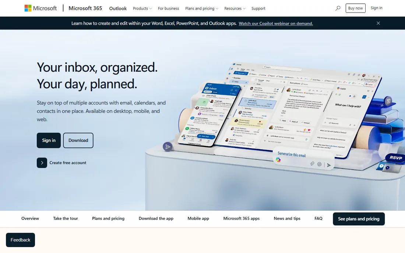This screenshot has height=253, width=405.
Task: Click Sign in at top right
Action: [x=376, y=8]
